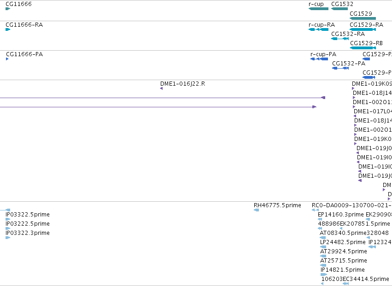The width and height of the screenshot is (392, 286).
Task: Select the r-cup-RA transcript
Action: 318,29
